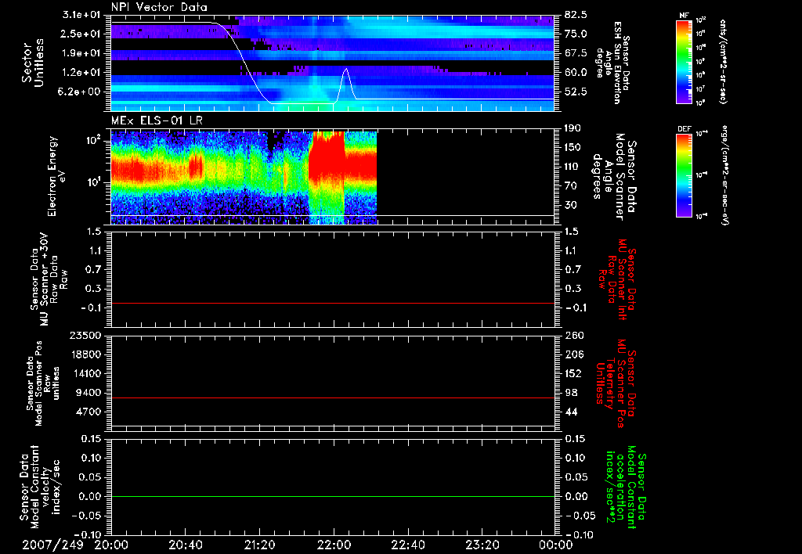
Task: Click the 'Electron Energy eV' axis label
Action: coord(56,176)
